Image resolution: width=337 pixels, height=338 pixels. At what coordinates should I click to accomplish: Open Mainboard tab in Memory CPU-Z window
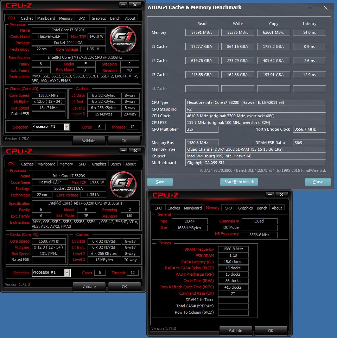[x=193, y=208]
